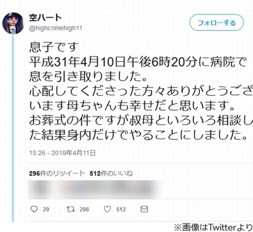Viewport: 253px width, 232px height.
Task: Click the tweet line 息を引き取りました。
Action: tap(88, 77)
